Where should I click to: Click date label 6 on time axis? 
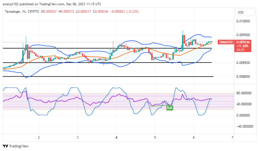tap(194, 137)
